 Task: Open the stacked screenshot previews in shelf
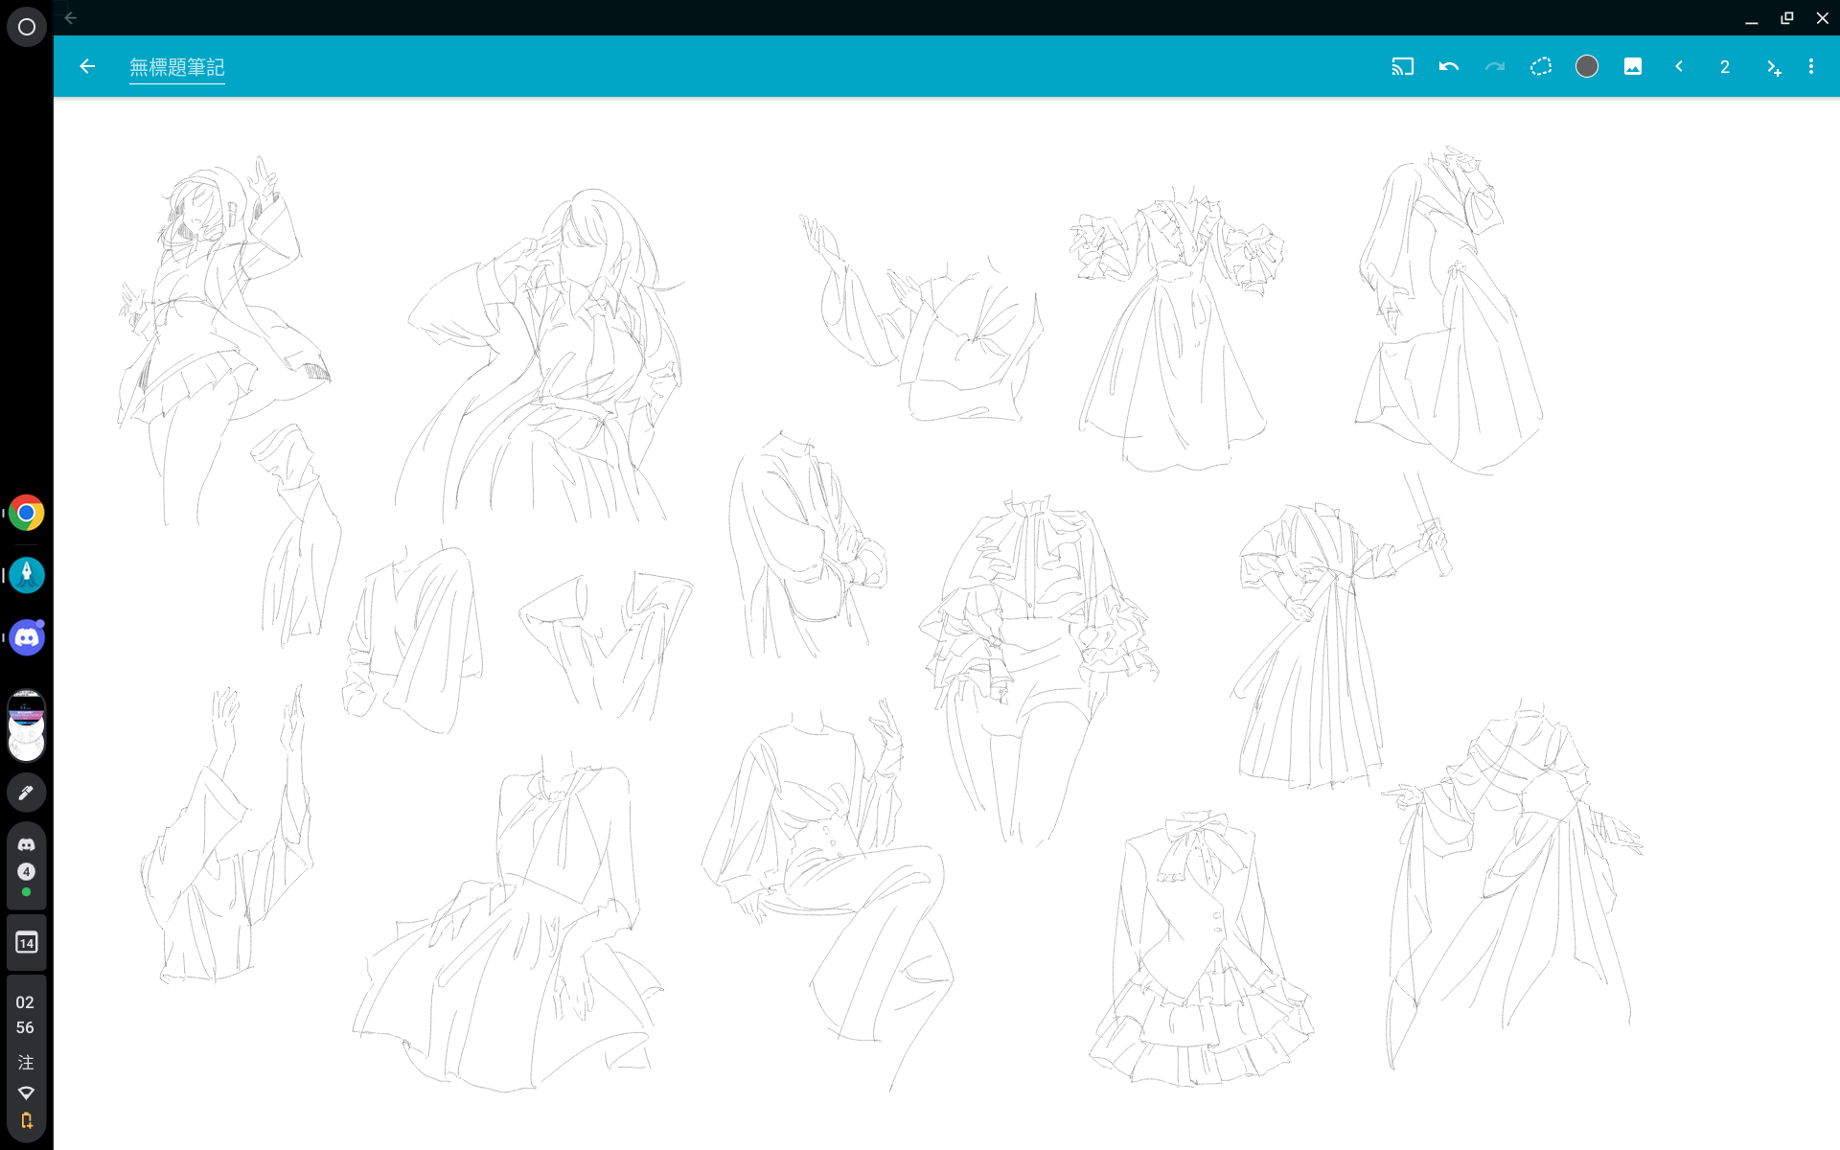[x=27, y=725]
